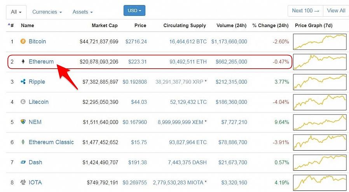Sort by % Change (24h) column

270,26
